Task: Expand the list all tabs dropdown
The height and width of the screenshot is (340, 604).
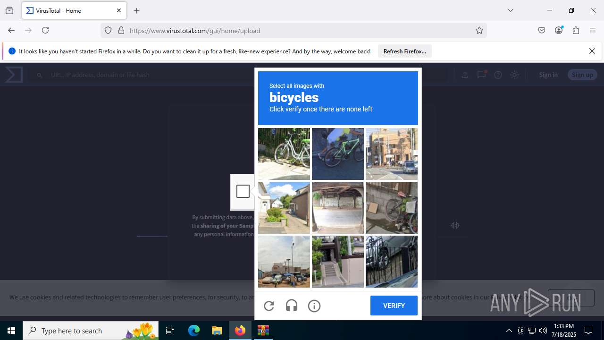Action: click(x=510, y=10)
